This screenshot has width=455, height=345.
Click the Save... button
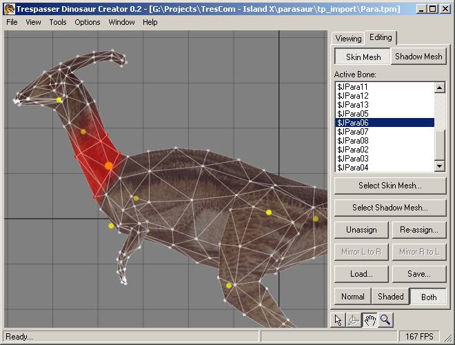click(418, 274)
